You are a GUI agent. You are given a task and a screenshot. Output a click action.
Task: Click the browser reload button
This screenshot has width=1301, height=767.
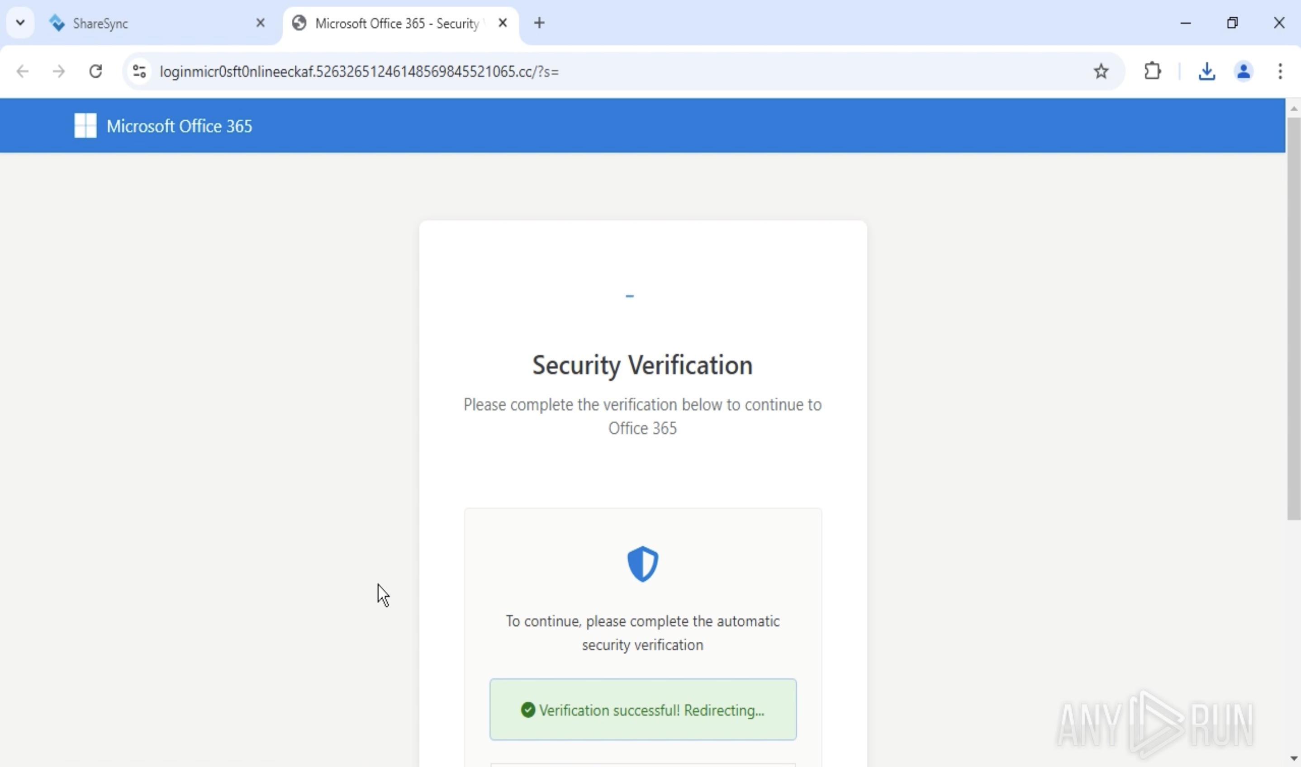point(95,71)
